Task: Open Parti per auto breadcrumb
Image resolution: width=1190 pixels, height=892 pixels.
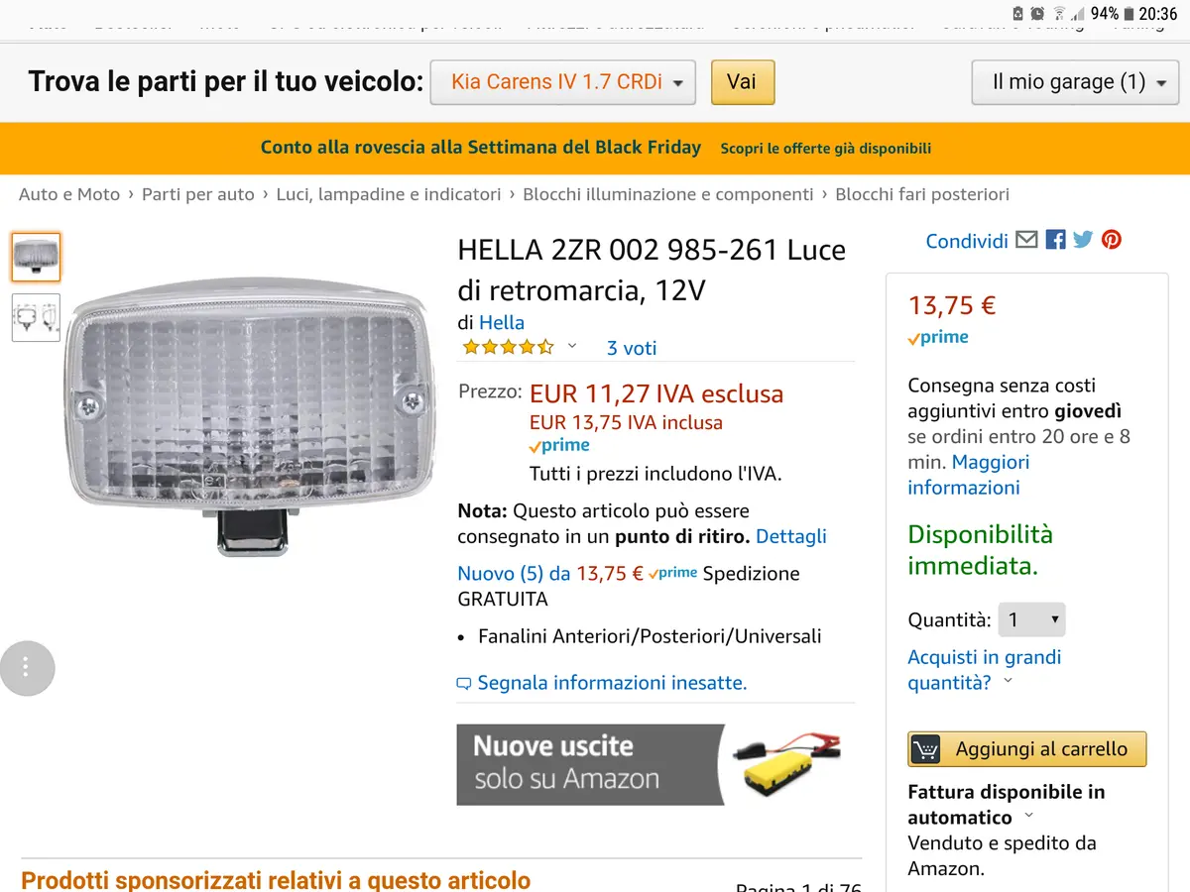Action: click(198, 194)
